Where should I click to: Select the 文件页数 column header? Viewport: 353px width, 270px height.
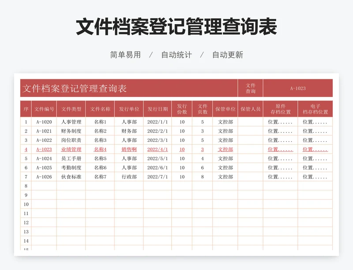coord(203,109)
